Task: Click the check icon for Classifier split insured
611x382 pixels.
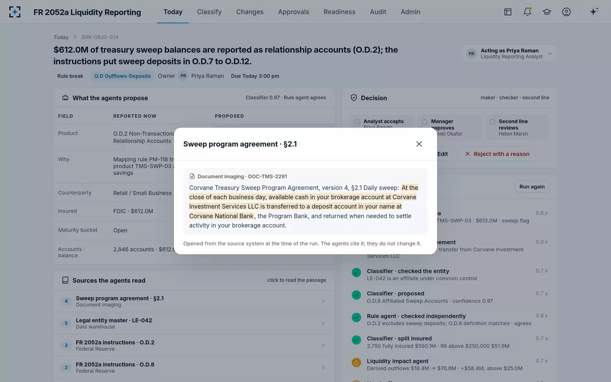Action: pyautogui.click(x=356, y=340)
